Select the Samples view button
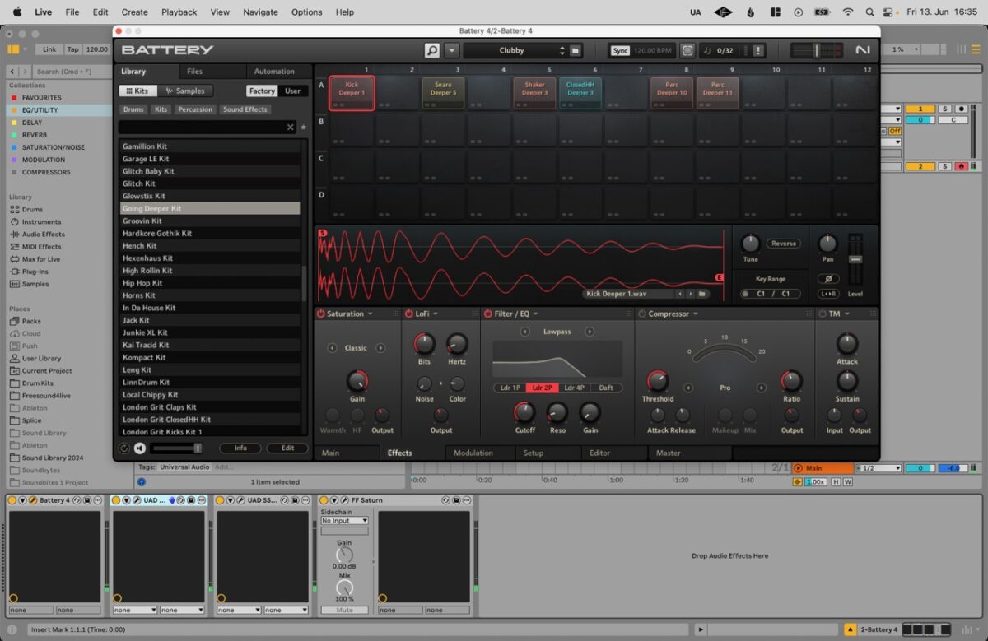The image size is (988, 641). pos(185,91)
